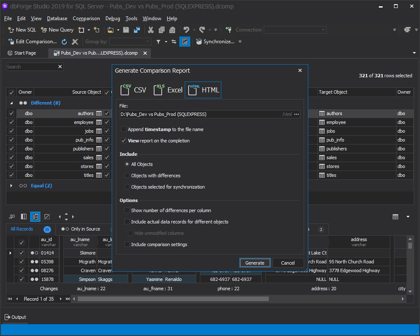Check Include comparison settings option

pyautogui.click(x=127, y=244)
